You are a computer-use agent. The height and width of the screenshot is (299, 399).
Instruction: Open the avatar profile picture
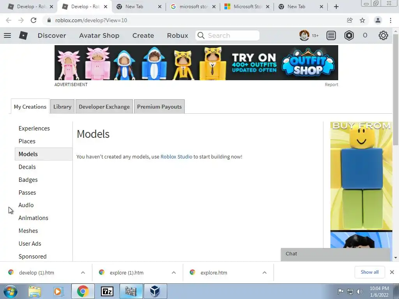pyautogui.click(x=304, y=35)
